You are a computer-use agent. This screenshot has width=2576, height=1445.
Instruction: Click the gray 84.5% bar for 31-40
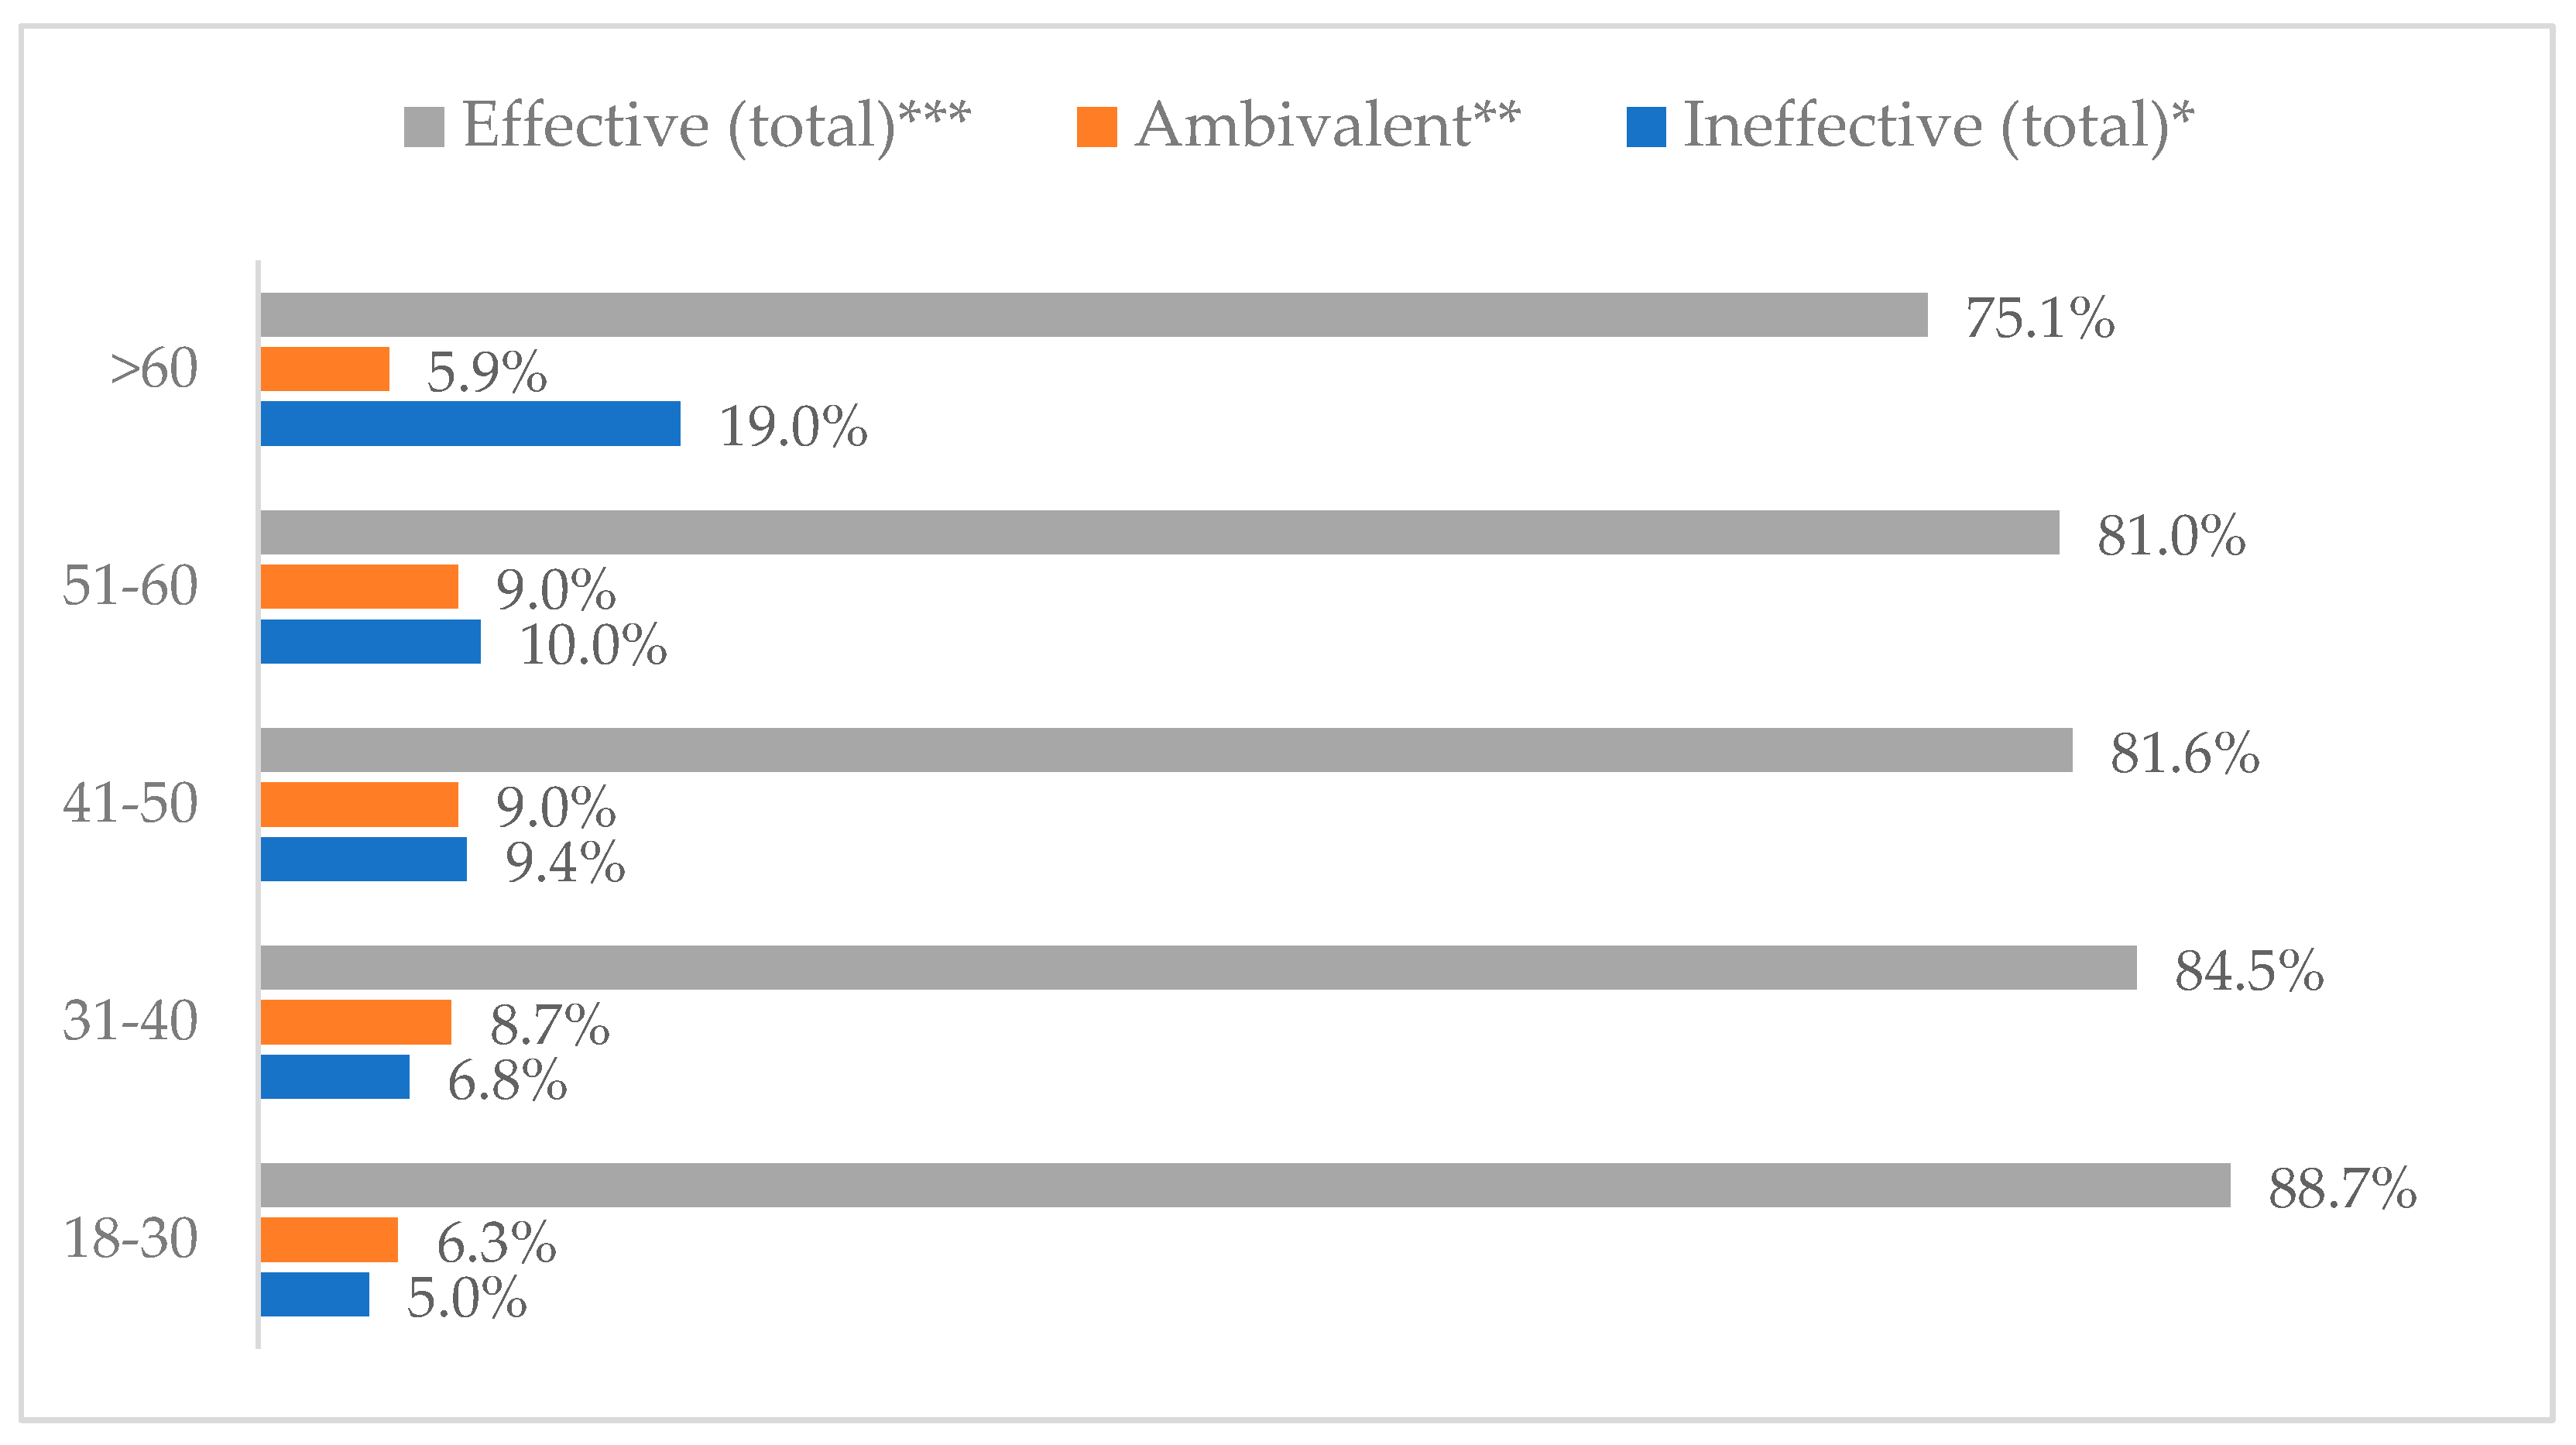[x=1198, y=968]
